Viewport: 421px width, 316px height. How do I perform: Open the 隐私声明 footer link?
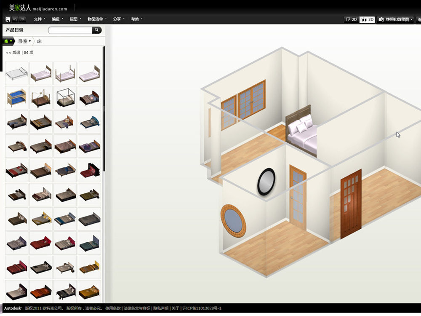(x=161, y=308)
